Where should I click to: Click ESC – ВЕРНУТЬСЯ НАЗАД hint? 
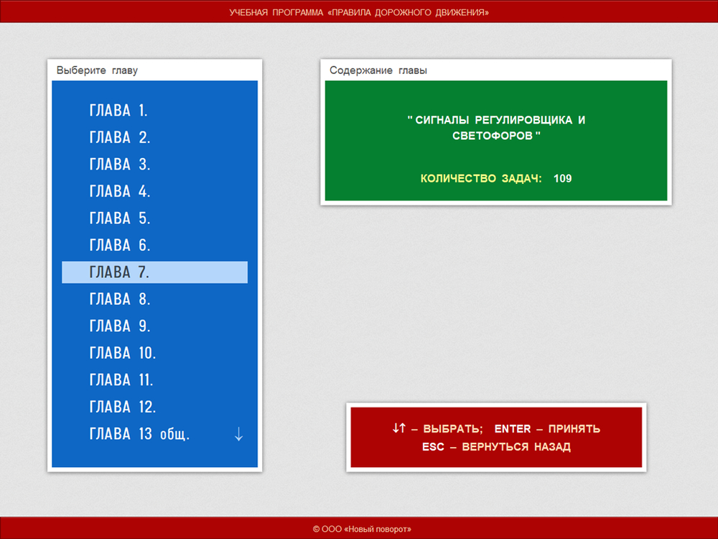(x=496, y=447)
